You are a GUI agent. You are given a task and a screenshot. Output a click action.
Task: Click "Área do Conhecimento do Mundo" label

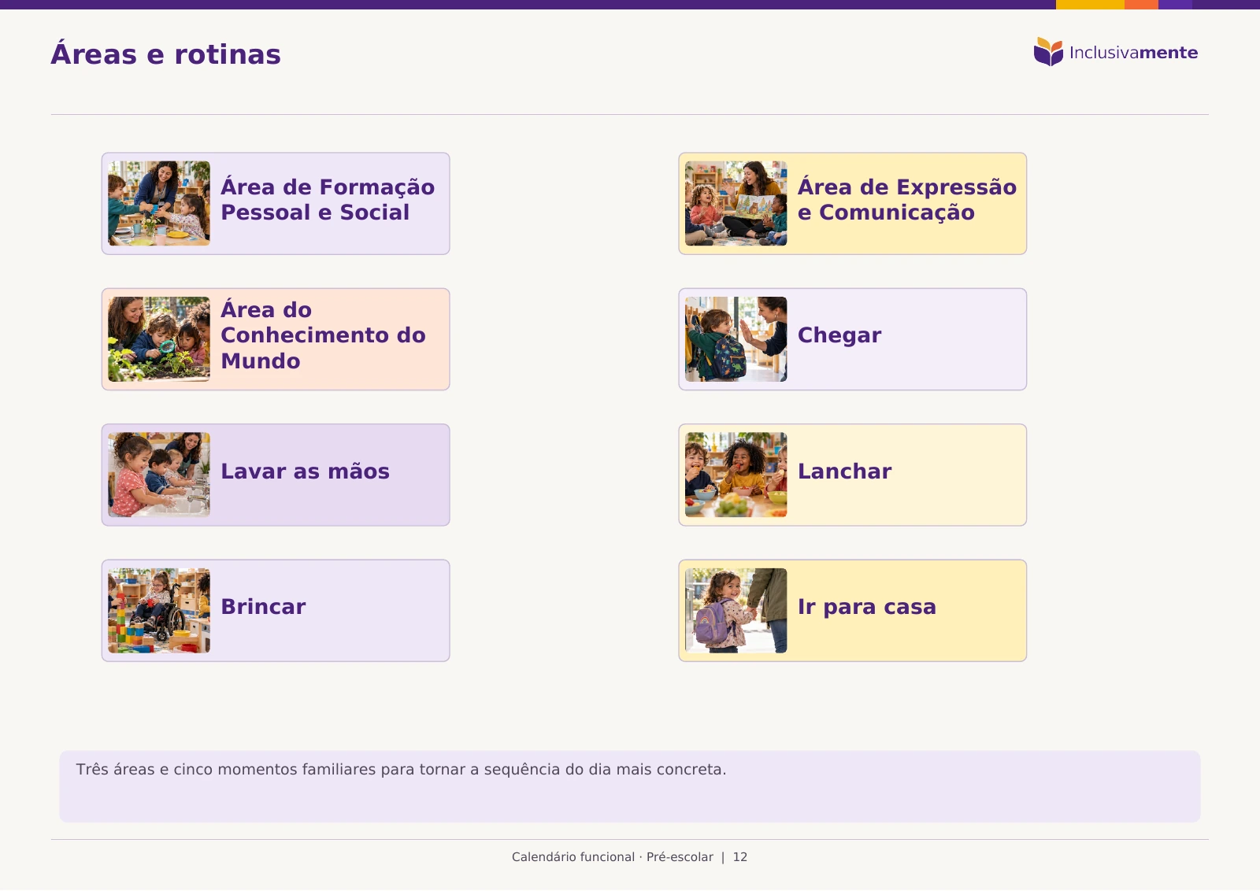(x=323, y=335)
